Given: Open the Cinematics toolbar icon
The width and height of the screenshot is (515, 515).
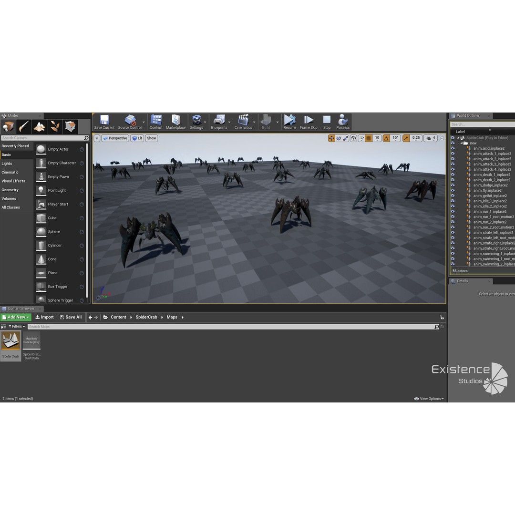Looking at the screenshot, I should (243, 122).
